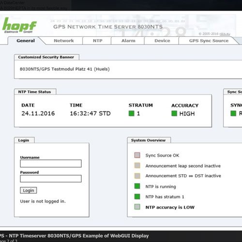Click 'NTP is running' text
242x242 pixels.
point(161,187)
